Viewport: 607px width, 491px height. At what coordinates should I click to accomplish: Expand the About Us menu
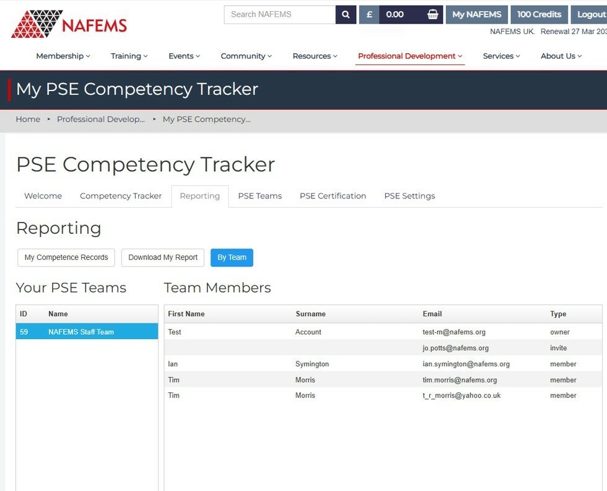point(561,56)
